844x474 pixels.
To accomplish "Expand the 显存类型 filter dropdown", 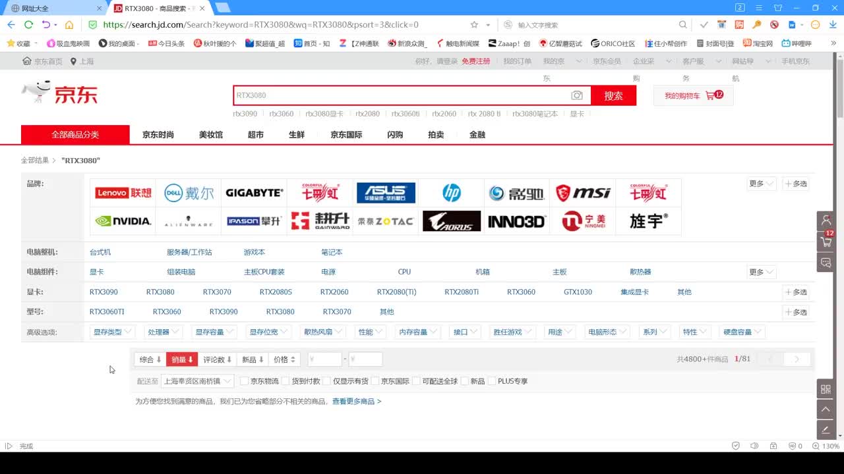I will click(112, 332).
